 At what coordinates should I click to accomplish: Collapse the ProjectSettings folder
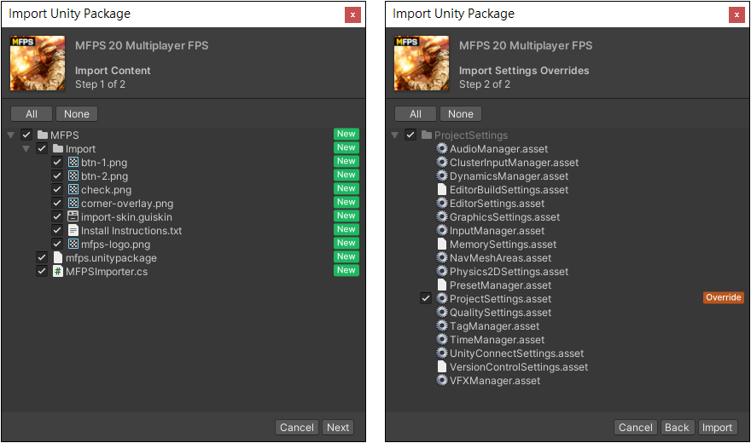[395, 135]
